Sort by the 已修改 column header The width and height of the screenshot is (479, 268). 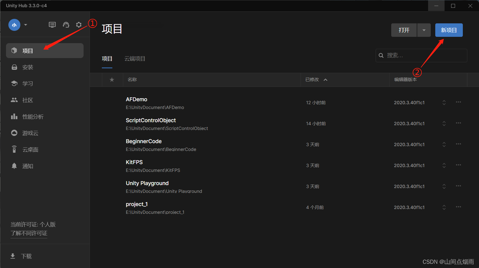312,80
